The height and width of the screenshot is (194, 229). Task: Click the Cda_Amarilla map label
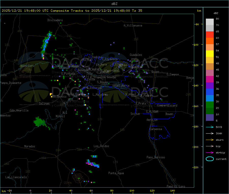point(19,110)
